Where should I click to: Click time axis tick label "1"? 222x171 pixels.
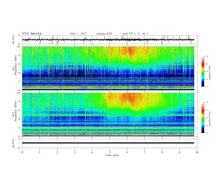point(40,152)
